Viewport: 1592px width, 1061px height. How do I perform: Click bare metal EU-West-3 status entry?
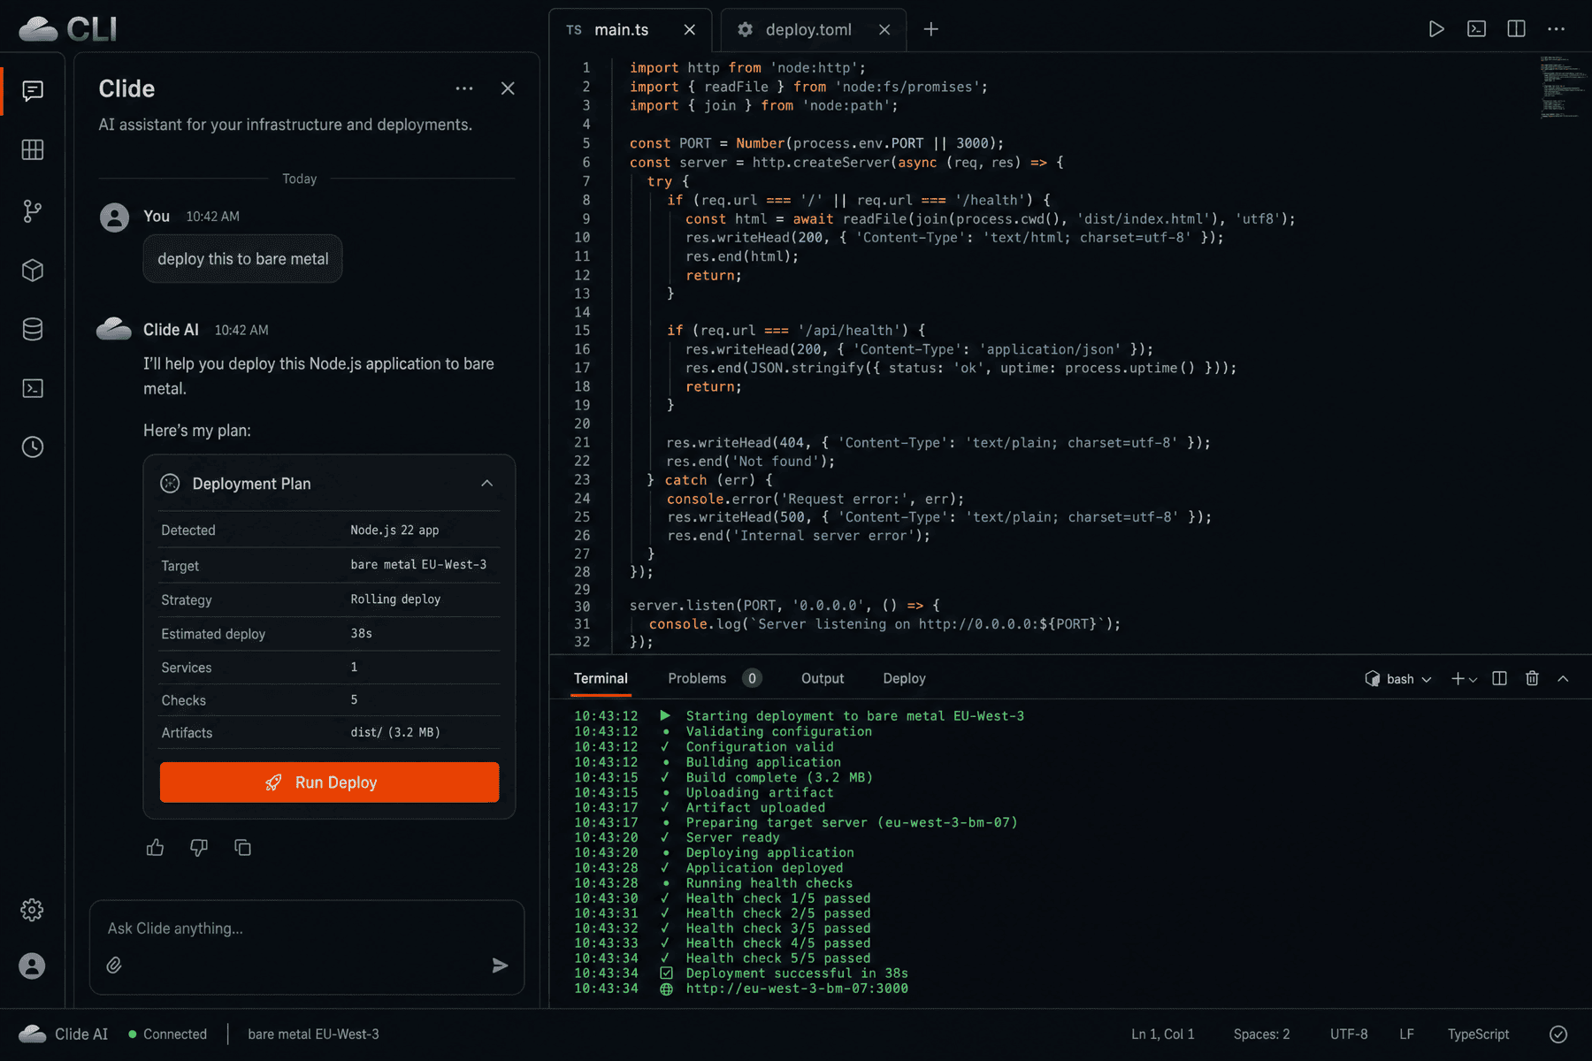point(313,1034)
